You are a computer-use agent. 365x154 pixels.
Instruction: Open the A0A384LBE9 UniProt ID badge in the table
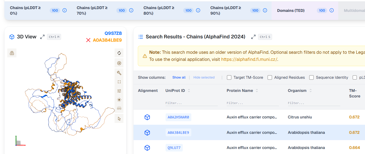[x=178, y=133]
